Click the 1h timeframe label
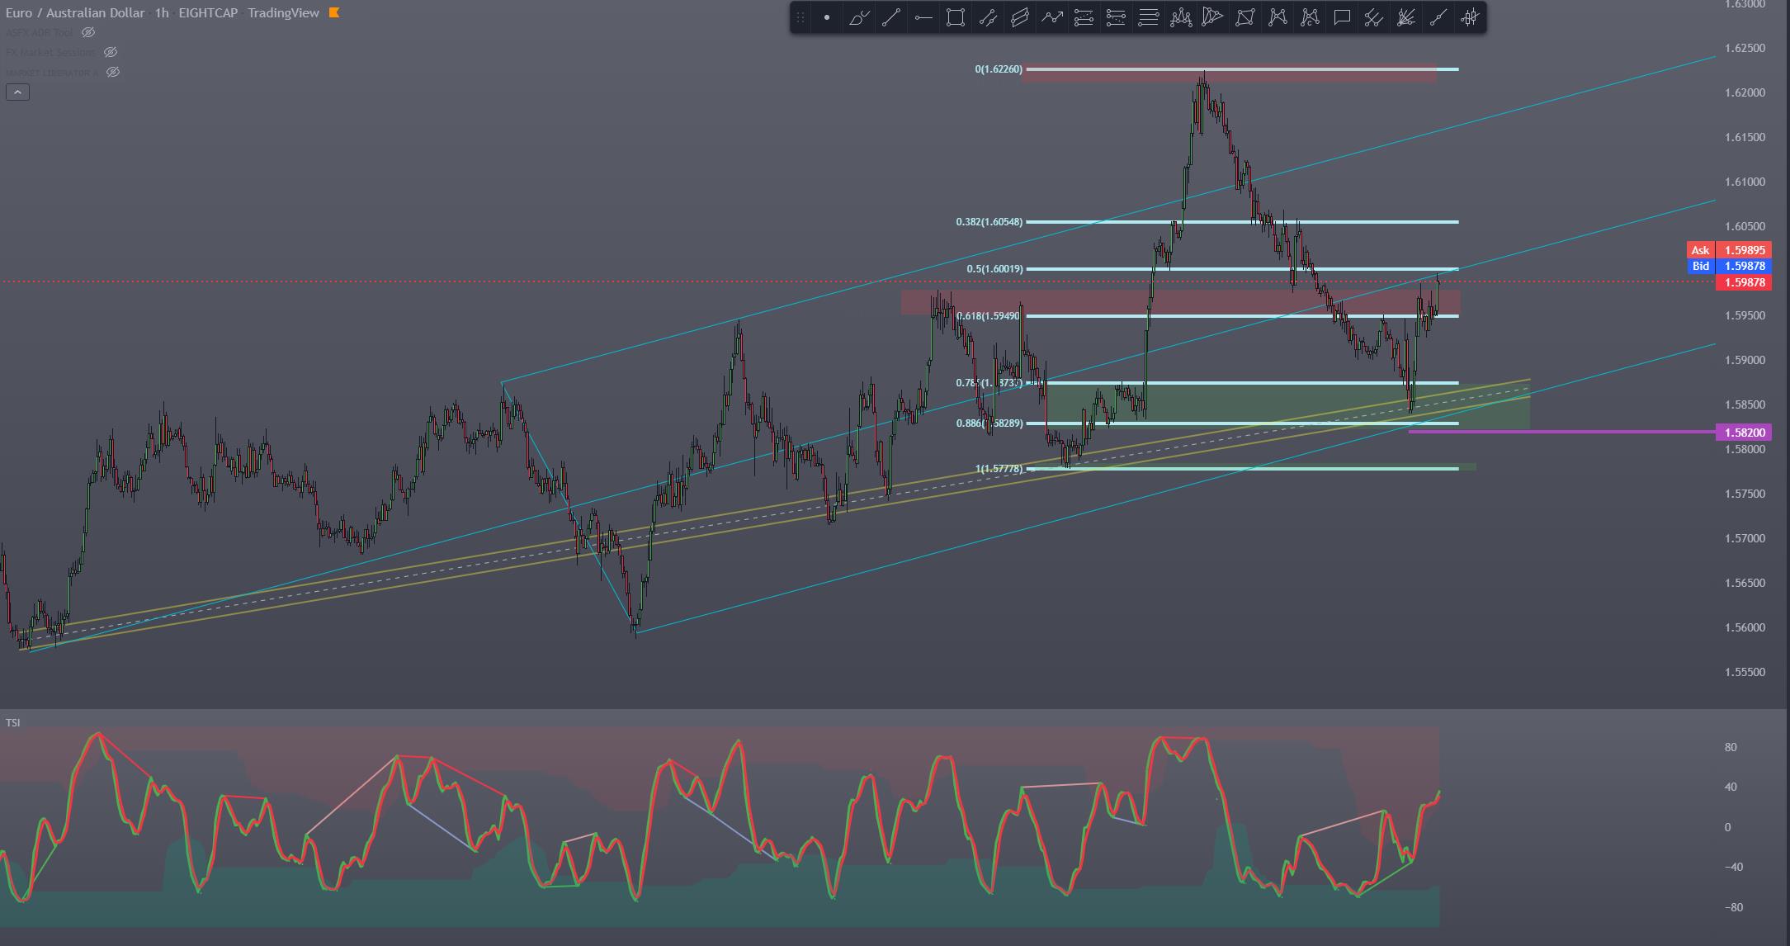 (162, 12)
